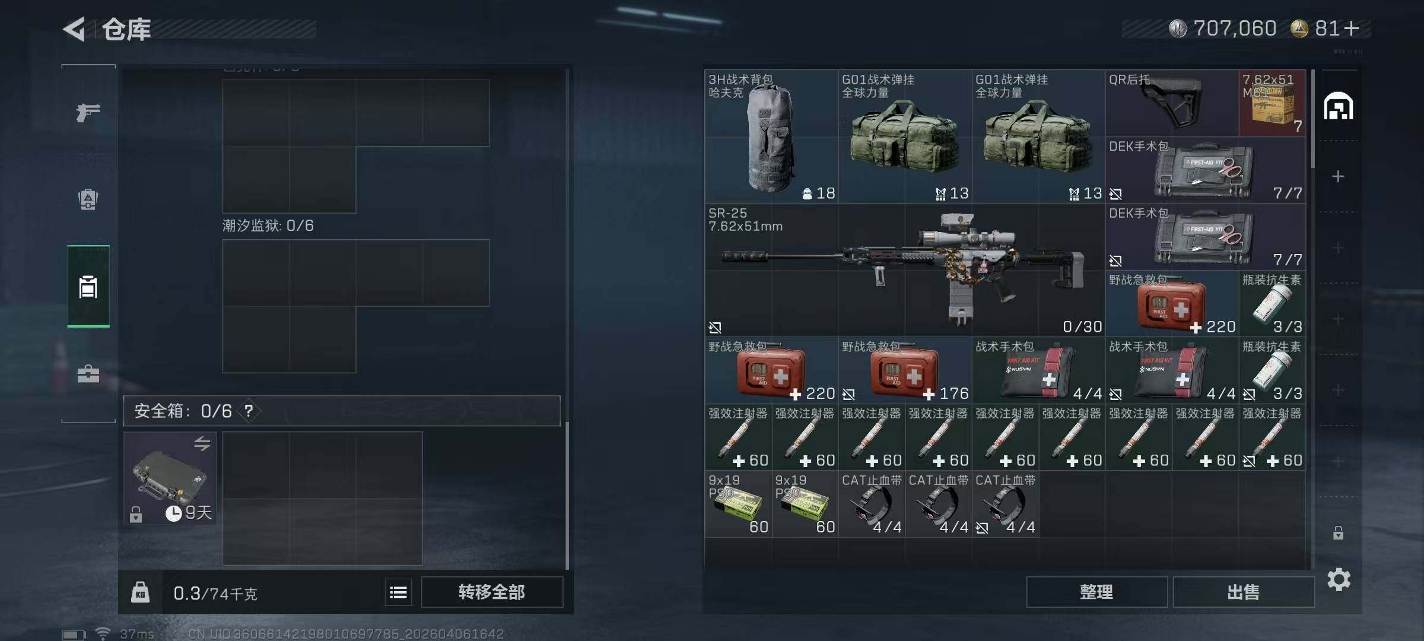Click the 安全箱 question mark help icon
Screen dimensions: 1424x641
point(249,411)
